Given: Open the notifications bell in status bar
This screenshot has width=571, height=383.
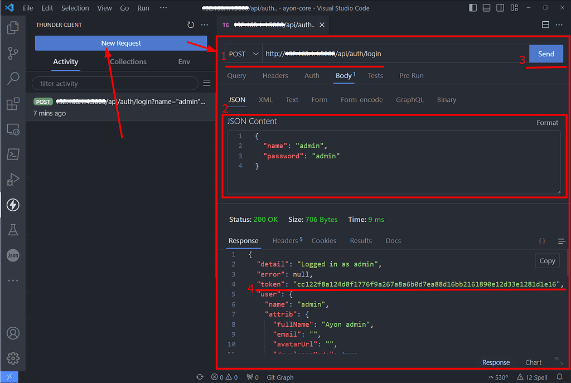Looking at the screenshot, I should point(560,377).
